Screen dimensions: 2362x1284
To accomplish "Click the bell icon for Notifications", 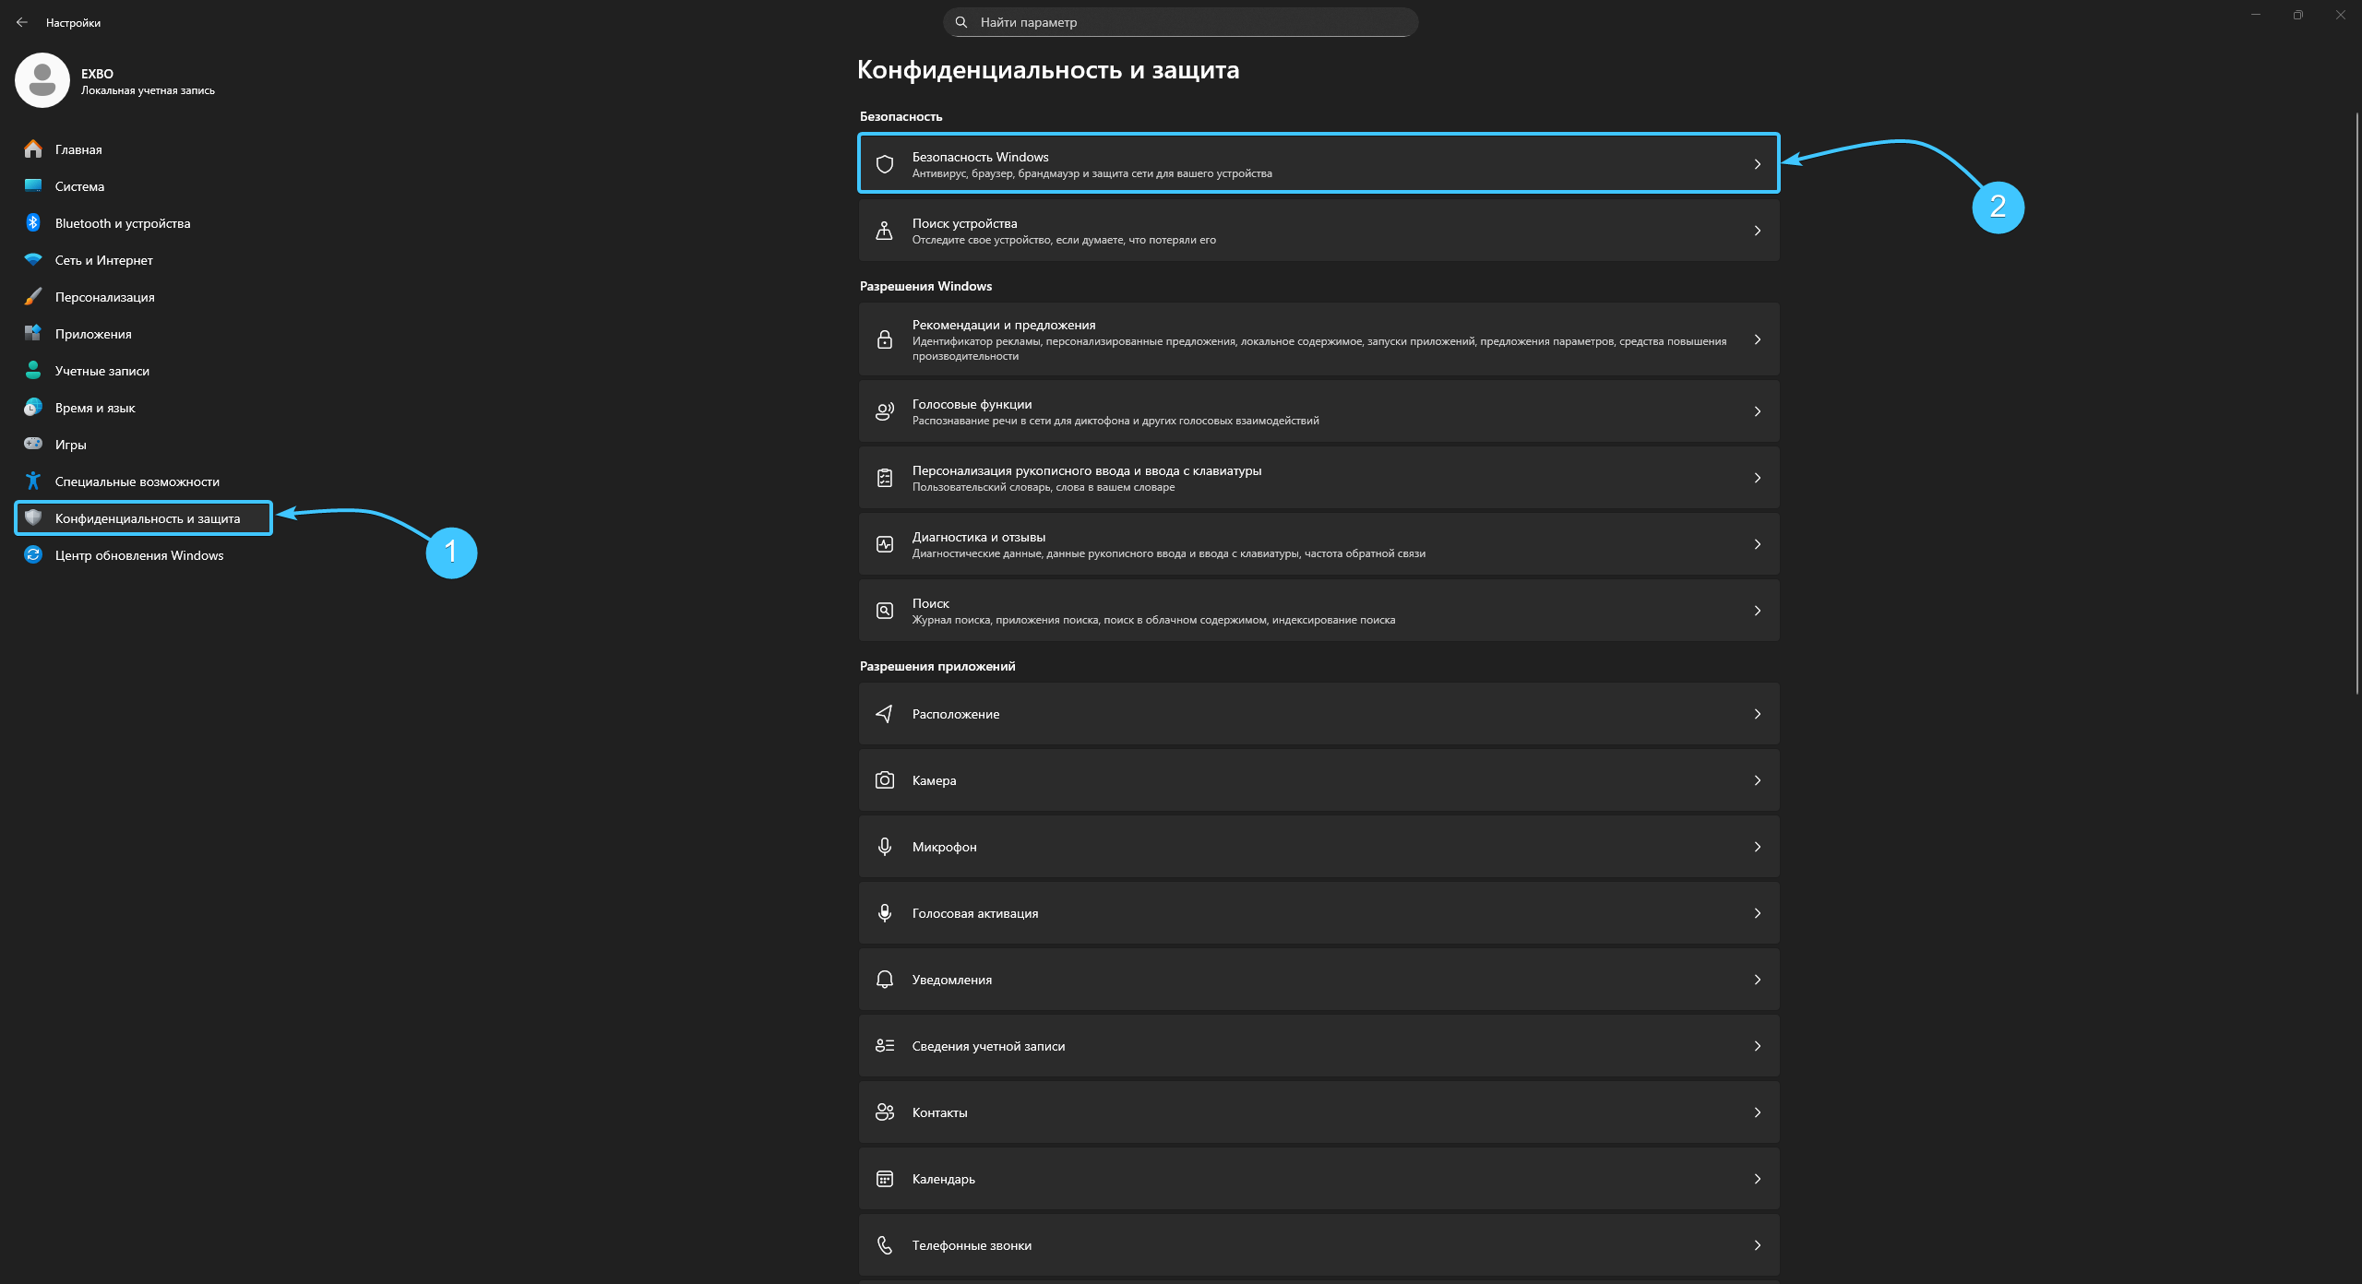I will pyautogui.click(x=884, y=980).
